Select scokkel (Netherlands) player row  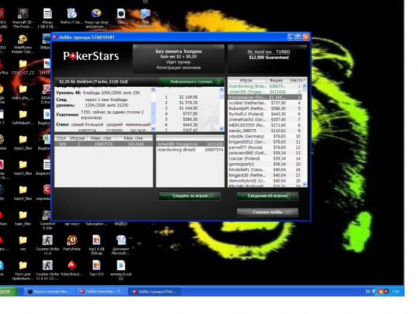click(x=265, y=103)
